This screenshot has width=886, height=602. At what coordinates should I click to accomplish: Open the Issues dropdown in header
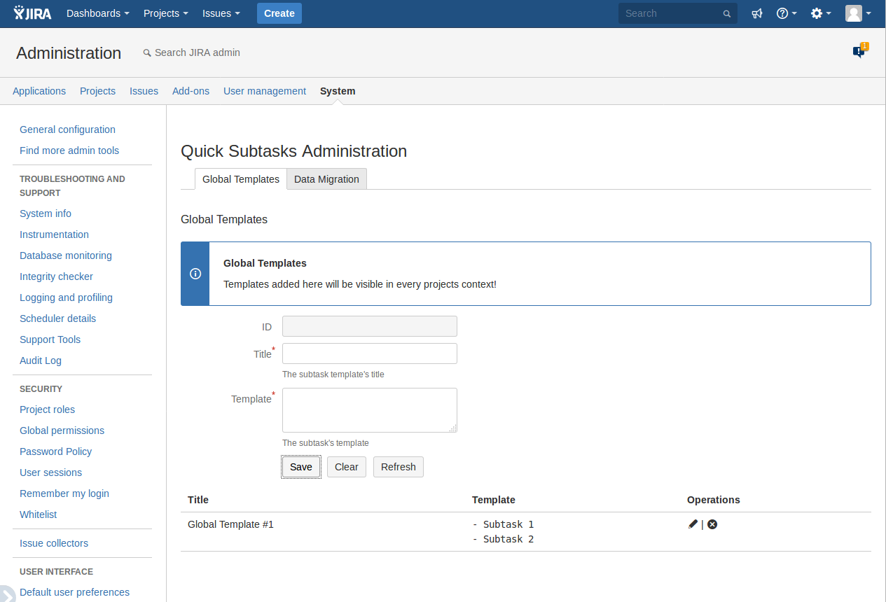pos(221,13)
